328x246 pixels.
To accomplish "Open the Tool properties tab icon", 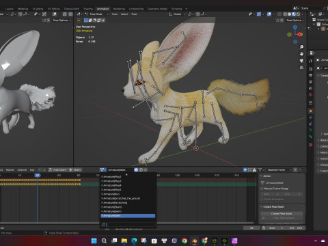I will pyautogui.click(x=310, y=61).
